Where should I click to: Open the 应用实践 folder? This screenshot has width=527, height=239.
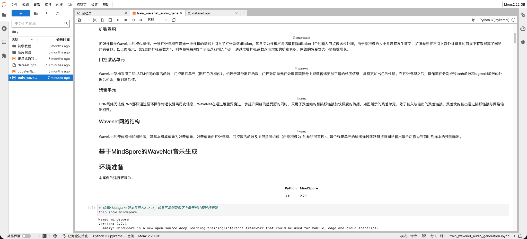click(x=41, y=52)
